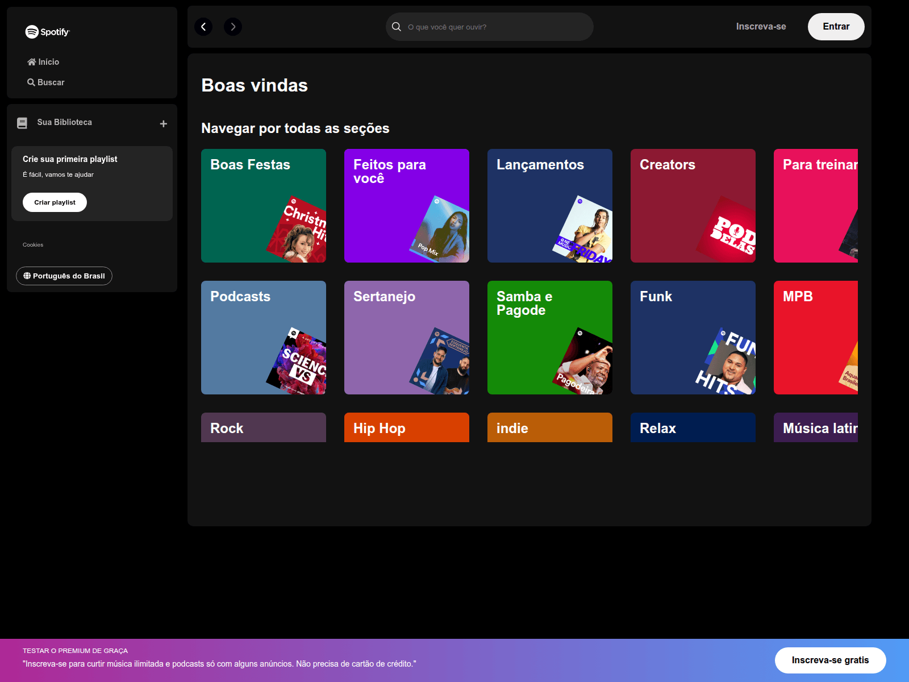909x682 pixels.
Task: Click the magnifier icon in search bar
Action: pyautogui.click(x=397, y=27)
